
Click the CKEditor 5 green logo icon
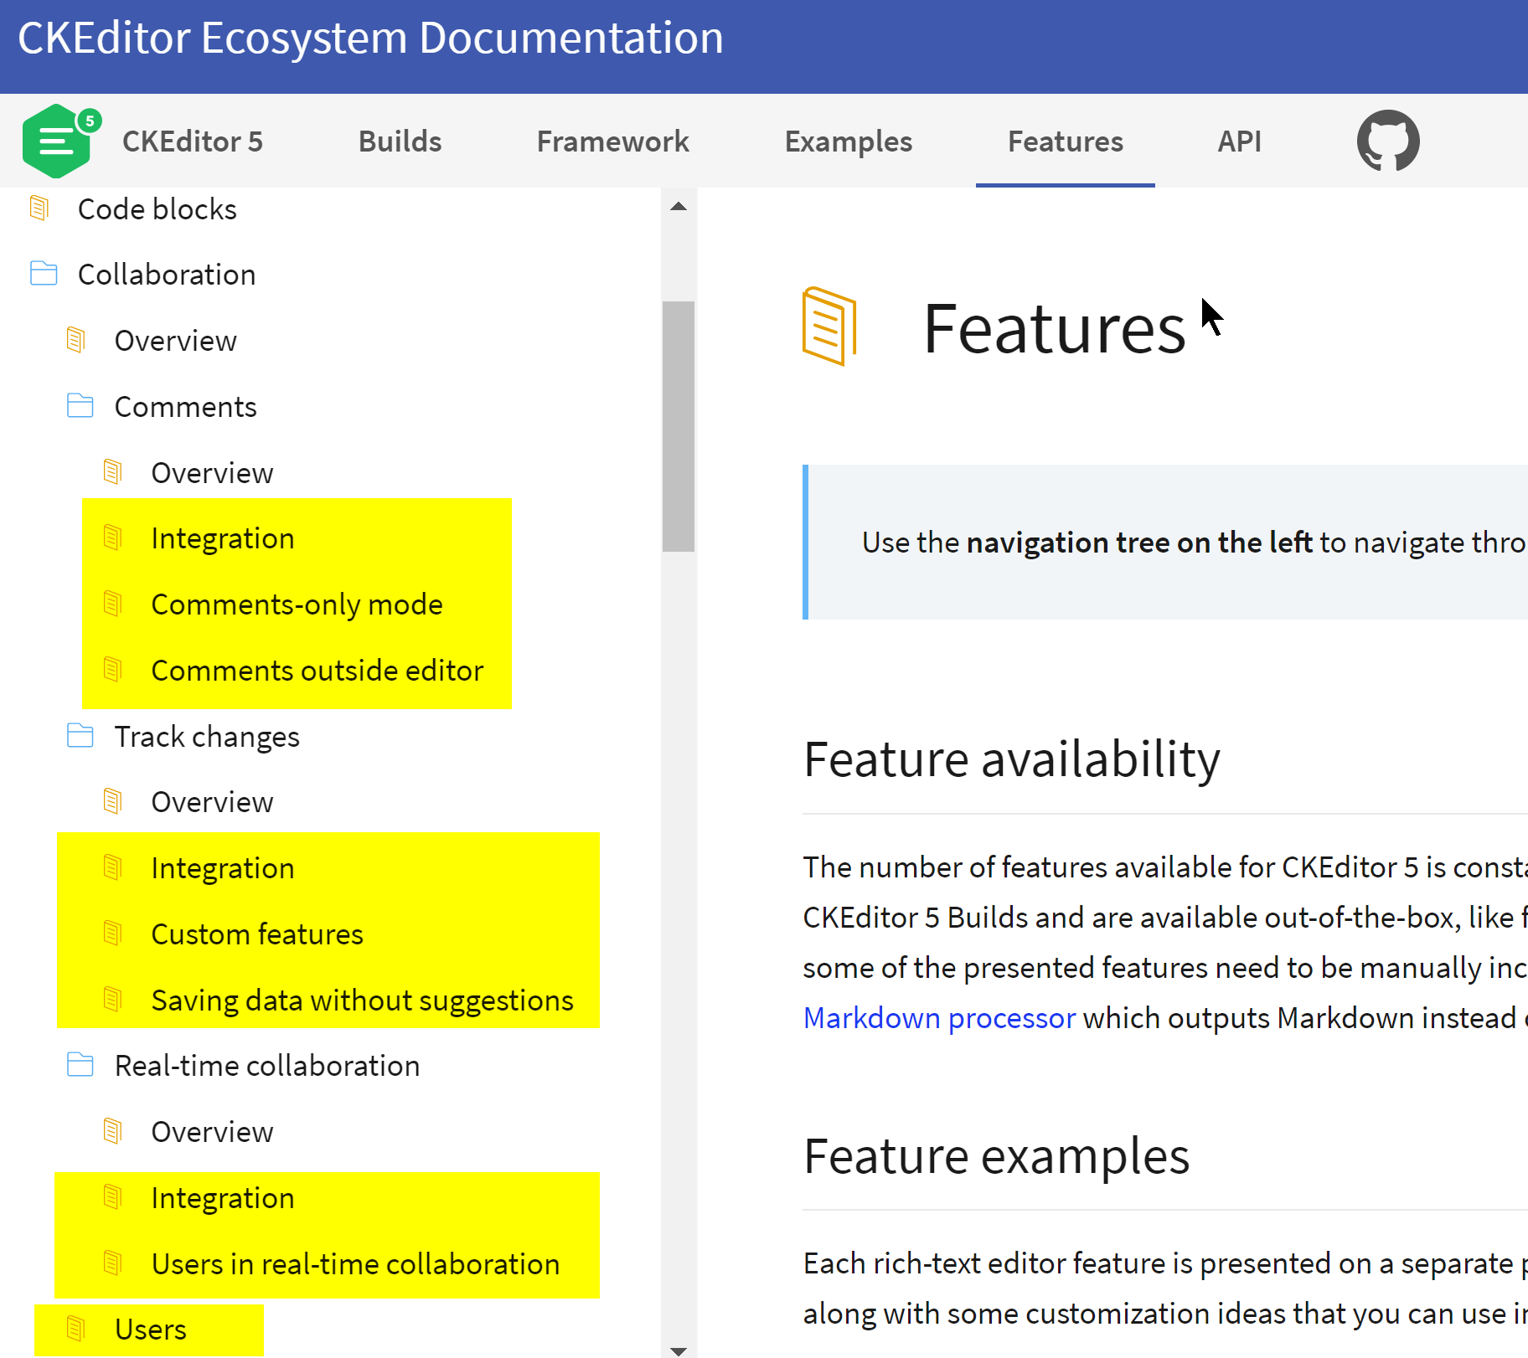coord(61,141)
